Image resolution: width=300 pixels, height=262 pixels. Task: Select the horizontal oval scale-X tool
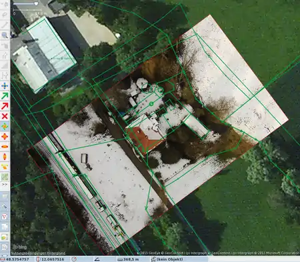(x=5, y=147)
